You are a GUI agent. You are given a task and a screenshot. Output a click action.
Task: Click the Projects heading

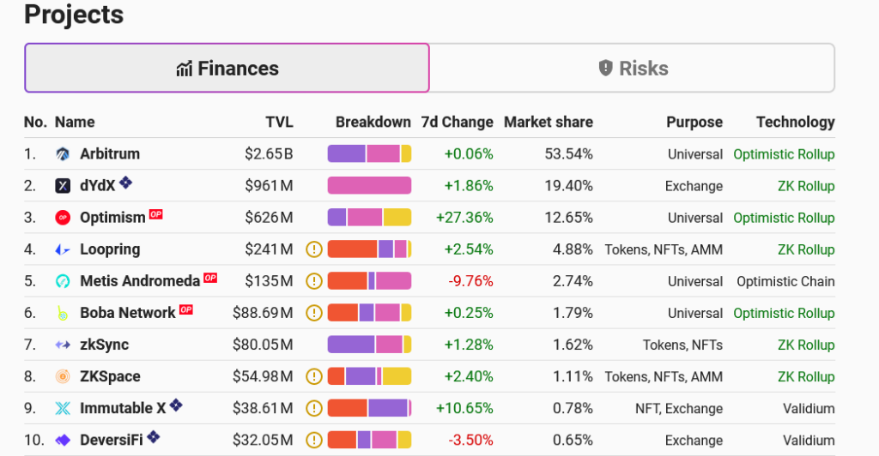74,15
